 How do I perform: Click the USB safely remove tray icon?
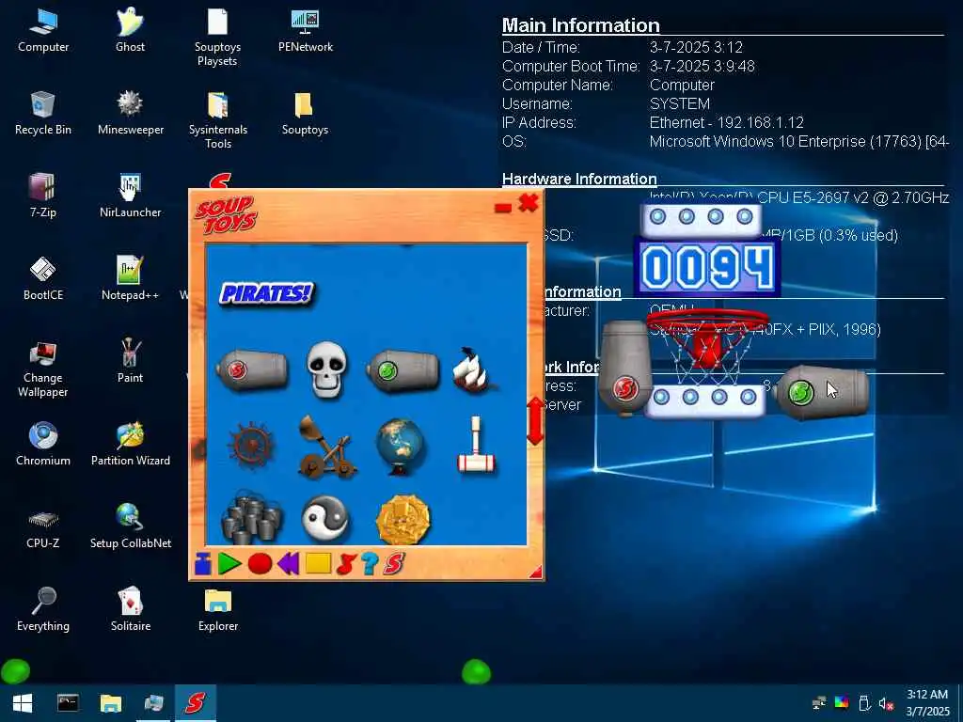point(863,703)
